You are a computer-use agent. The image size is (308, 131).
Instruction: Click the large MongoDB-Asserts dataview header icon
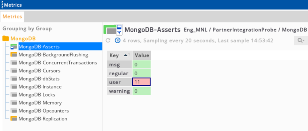113,30
